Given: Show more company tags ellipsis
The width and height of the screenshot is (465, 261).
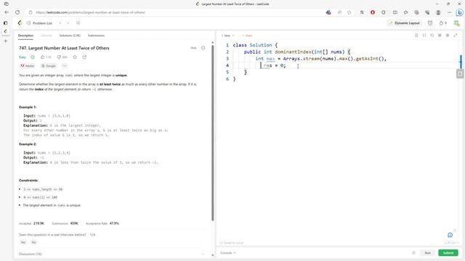Looking at the screenshot, I should pyautogui.click(x=65, y=66).
